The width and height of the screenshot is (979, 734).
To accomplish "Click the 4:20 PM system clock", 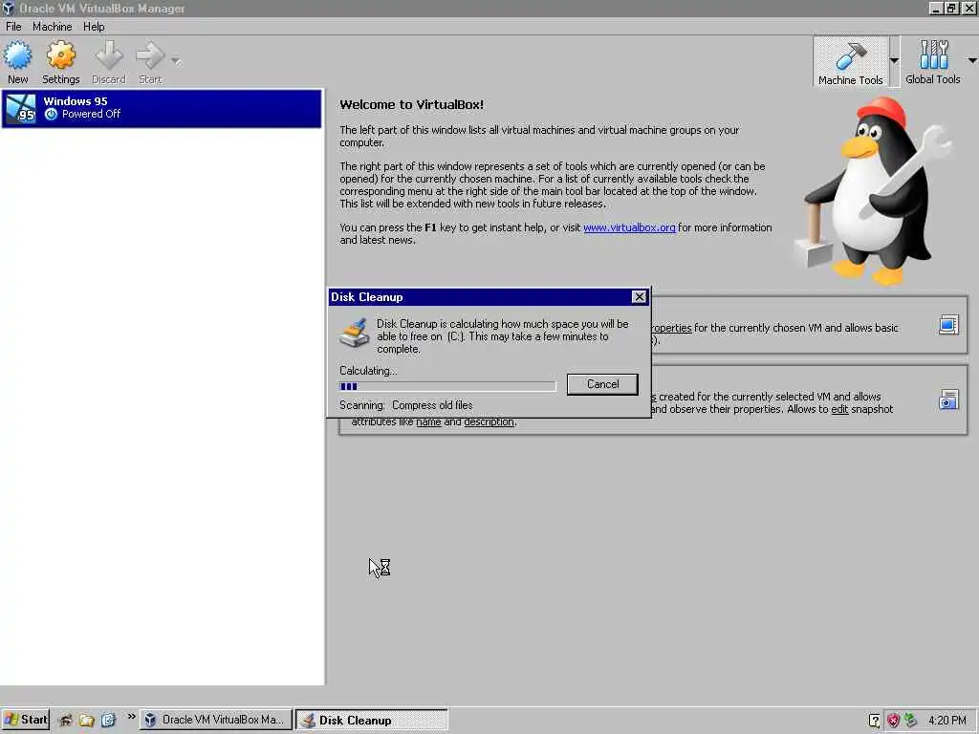I will click(x=947, y=721).
